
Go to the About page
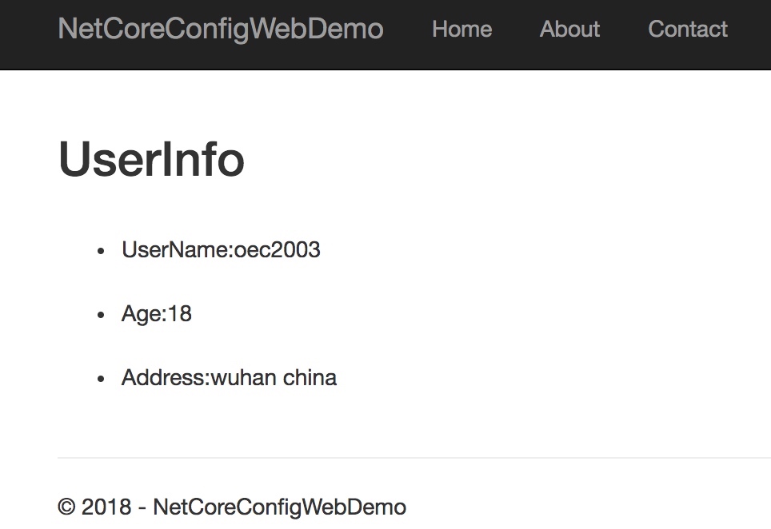(569, 29)
